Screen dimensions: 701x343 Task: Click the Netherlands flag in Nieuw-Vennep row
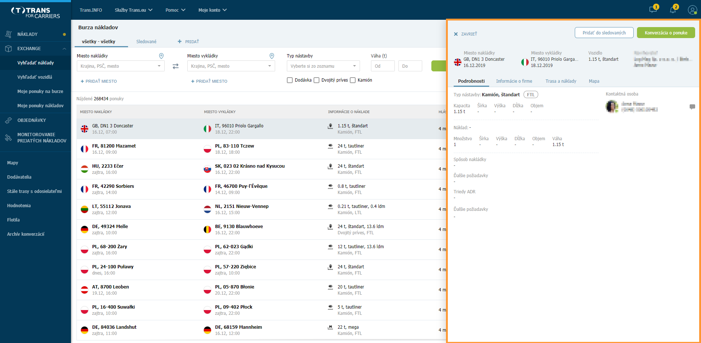(207, 209)
